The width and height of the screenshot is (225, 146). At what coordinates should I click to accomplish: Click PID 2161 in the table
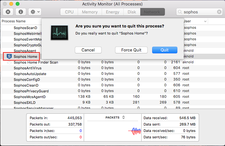coord(175,62)
